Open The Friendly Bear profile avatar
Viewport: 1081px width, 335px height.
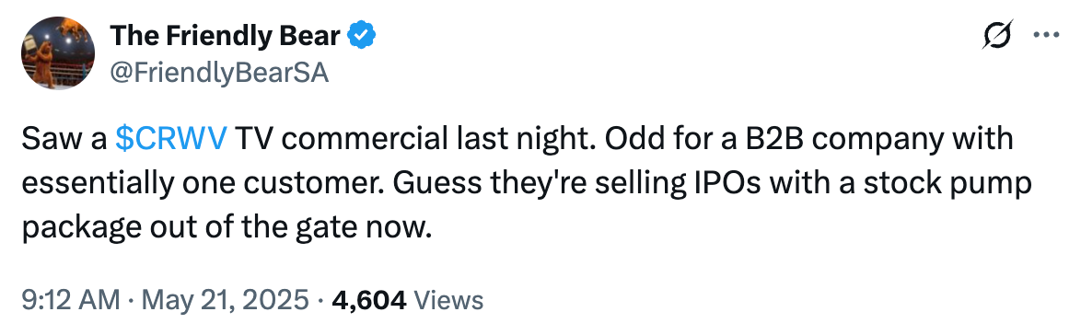point(58,53)
